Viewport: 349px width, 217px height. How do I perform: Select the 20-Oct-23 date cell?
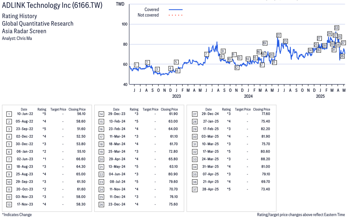coord(25,189)
